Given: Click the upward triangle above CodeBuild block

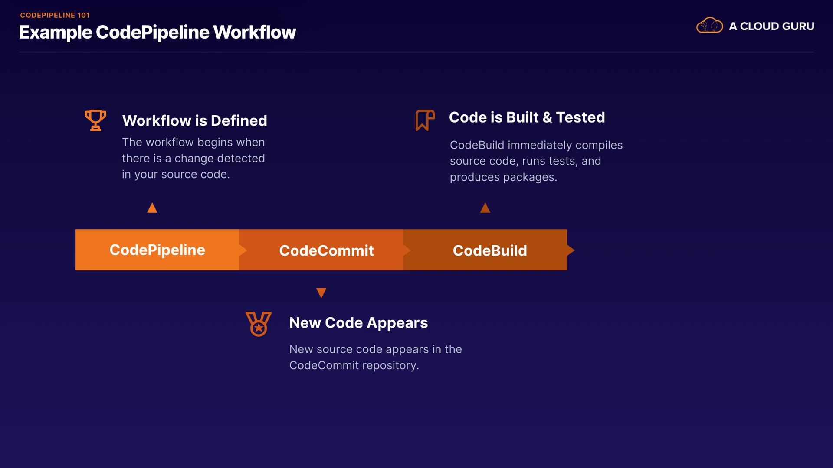Looking at the screenshot, I should tap(485, 208).
